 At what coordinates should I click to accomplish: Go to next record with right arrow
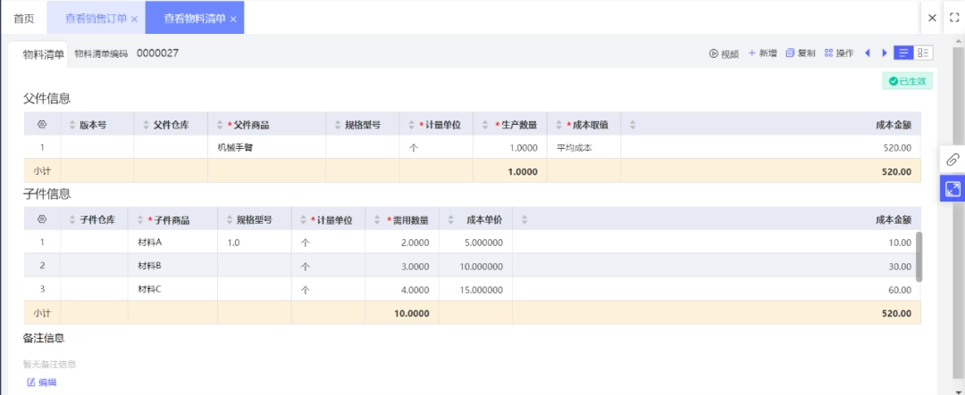pyautogui.click(x=885, y=53)
